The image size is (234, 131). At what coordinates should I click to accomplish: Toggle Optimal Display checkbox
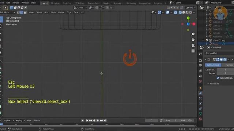(218, 78)
